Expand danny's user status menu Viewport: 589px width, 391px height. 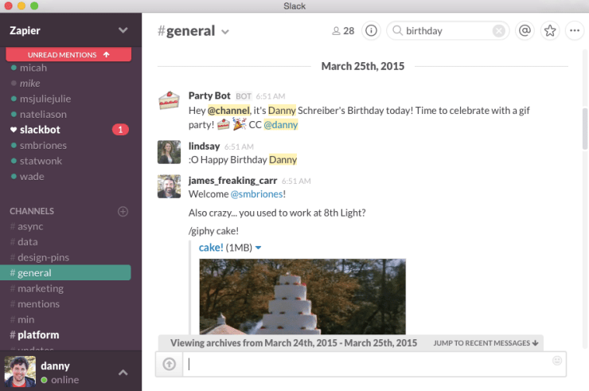point(123,373)
